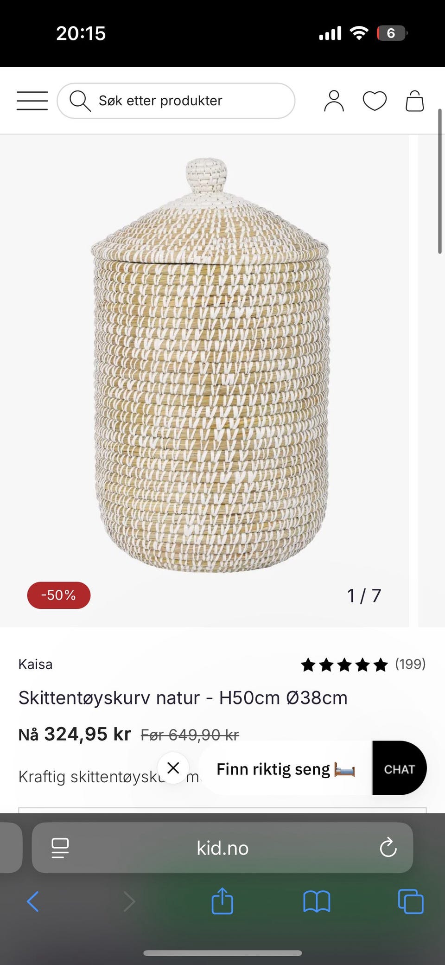Click the page scrollbar handle
The width and height of the screenshot is (445, 965).
coord(440,181)
